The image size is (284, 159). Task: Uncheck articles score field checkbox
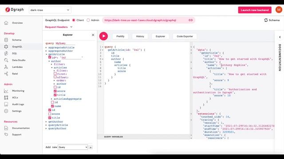click(55, 91)
